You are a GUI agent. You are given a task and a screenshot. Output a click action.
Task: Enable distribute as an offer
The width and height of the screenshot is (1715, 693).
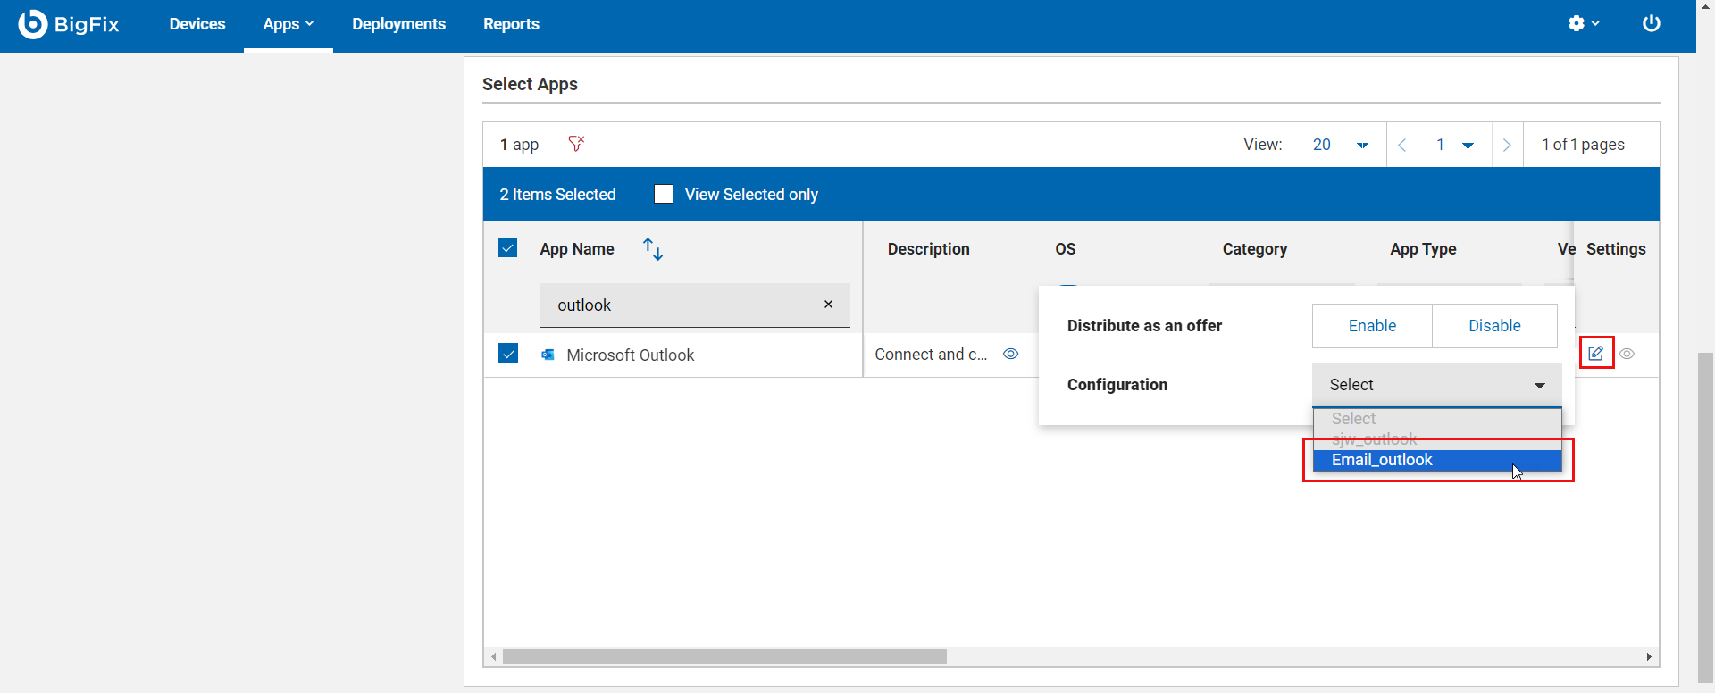tap(1372, 326)
